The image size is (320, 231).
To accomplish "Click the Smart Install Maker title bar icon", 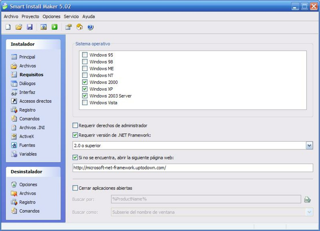I will (5, 6).
